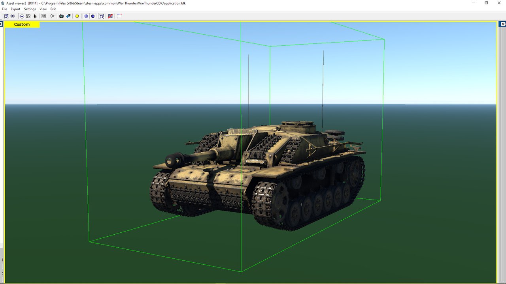Screen dimensions: 506x284
Task: Toggle the solid blue cube icon
Action: tap(93, 16)
